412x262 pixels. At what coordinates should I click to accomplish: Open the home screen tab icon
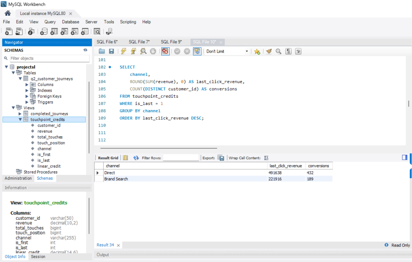8,13
